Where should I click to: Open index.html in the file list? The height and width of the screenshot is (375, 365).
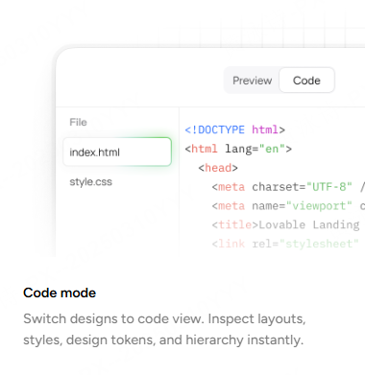pyautogui.click(x=117, y=152)
